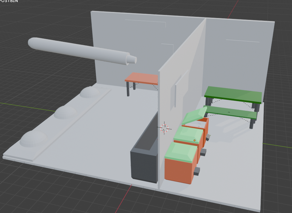Click the orange origin dot on middle bin

point(194,140)
